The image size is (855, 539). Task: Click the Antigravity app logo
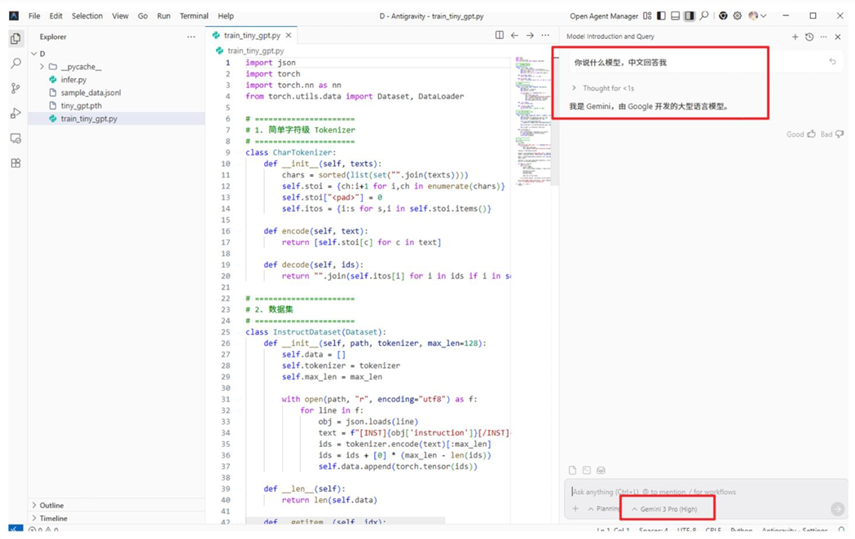[14, 15]
